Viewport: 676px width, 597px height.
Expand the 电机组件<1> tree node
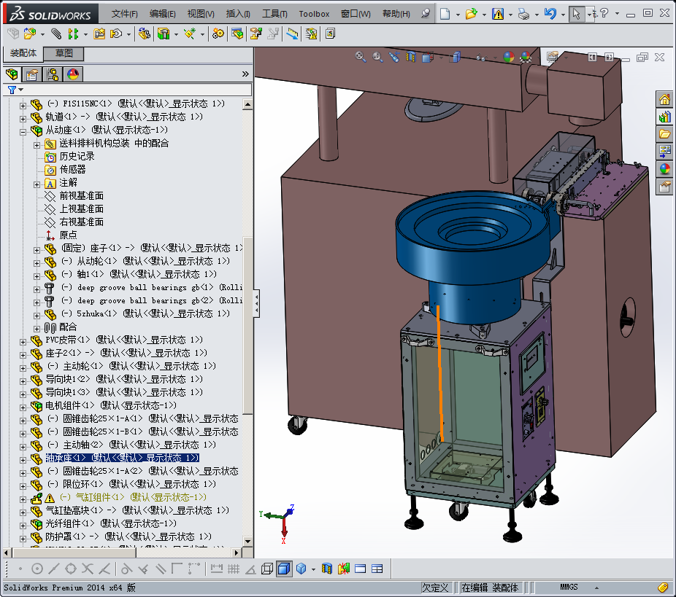tap(23, 407)
